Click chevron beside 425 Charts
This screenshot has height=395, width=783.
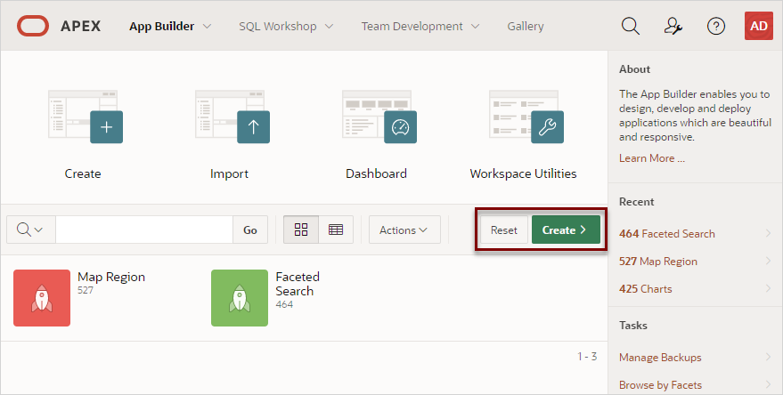point(768,288)
